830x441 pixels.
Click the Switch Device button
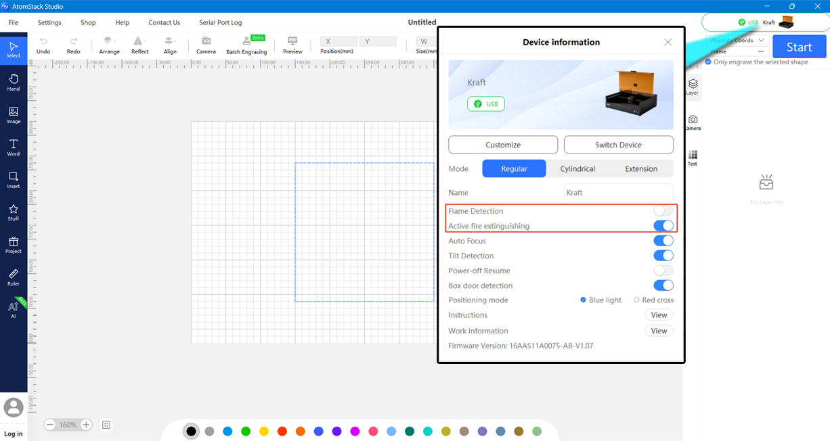tap(619, 145)
